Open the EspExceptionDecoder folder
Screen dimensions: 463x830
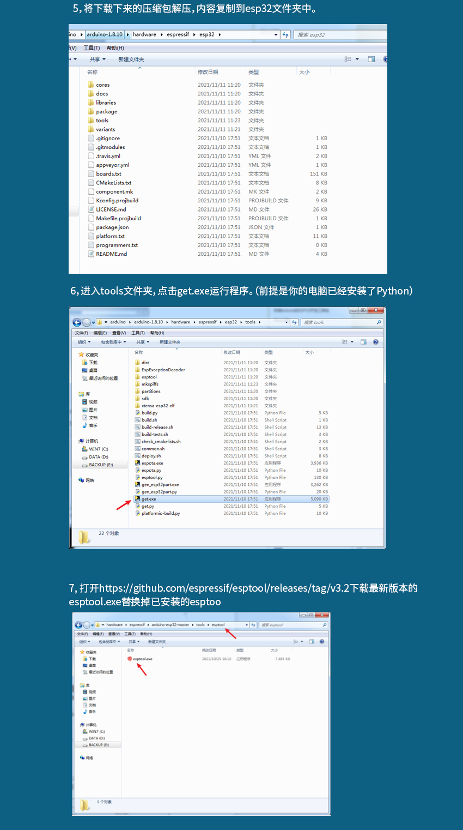(x=163, y=370)
